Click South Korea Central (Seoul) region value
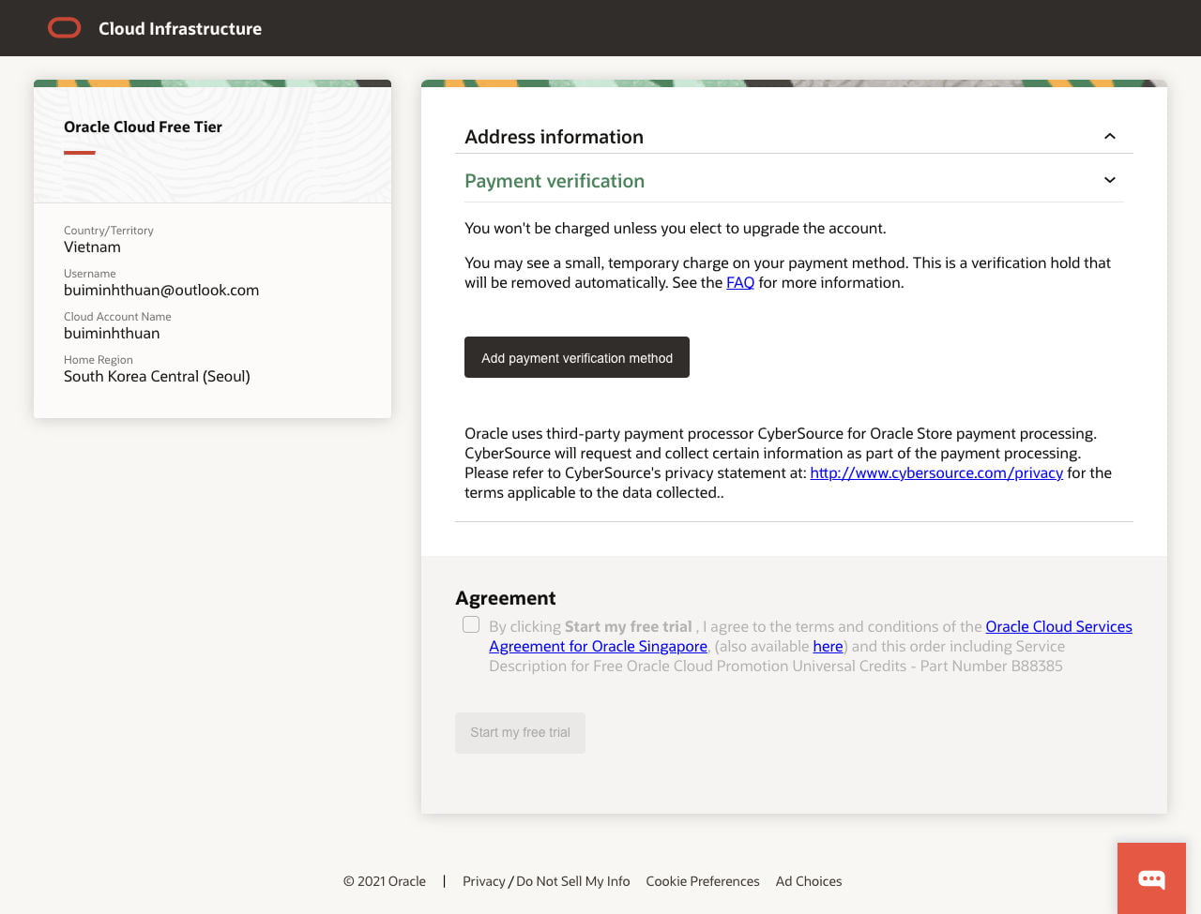Screen dimensions: 1201x914 coord(157,377)
